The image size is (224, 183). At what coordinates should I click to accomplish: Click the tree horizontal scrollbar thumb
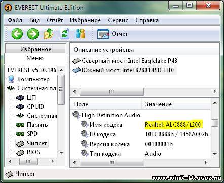pyautogui.click(x=28, y=161)
